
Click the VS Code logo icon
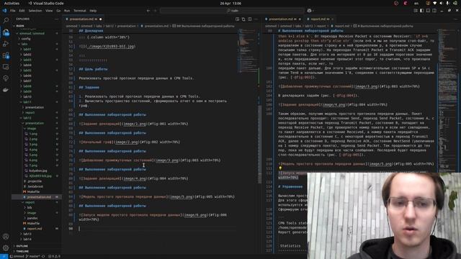(x=4, y=11)
